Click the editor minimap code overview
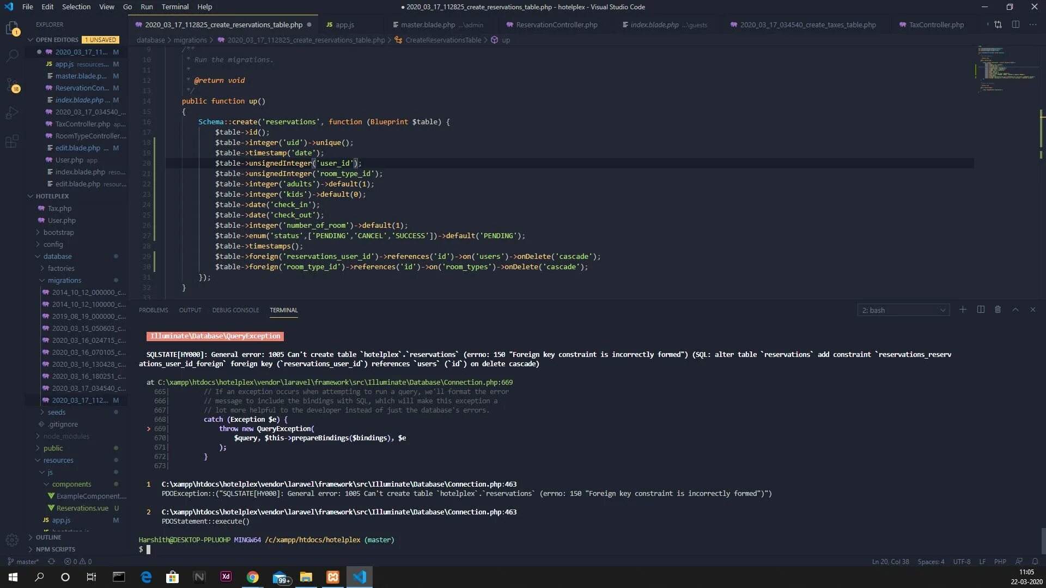 1007,68
